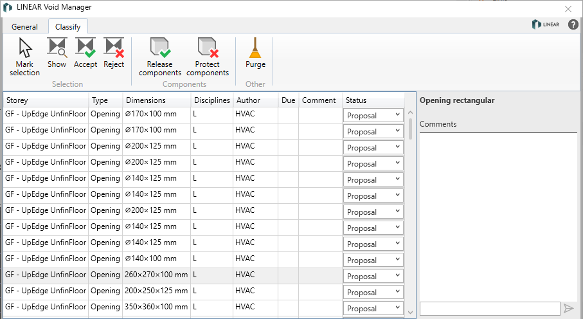Click the Comments heading in side panel
The width and height of the screenshot is (583, 319).
coord(438,124)
